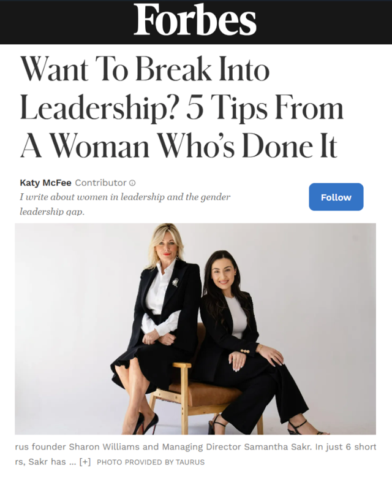Click the Photo Provided By Taurus credit
The image size is (392, 479).
coord(151,462)
